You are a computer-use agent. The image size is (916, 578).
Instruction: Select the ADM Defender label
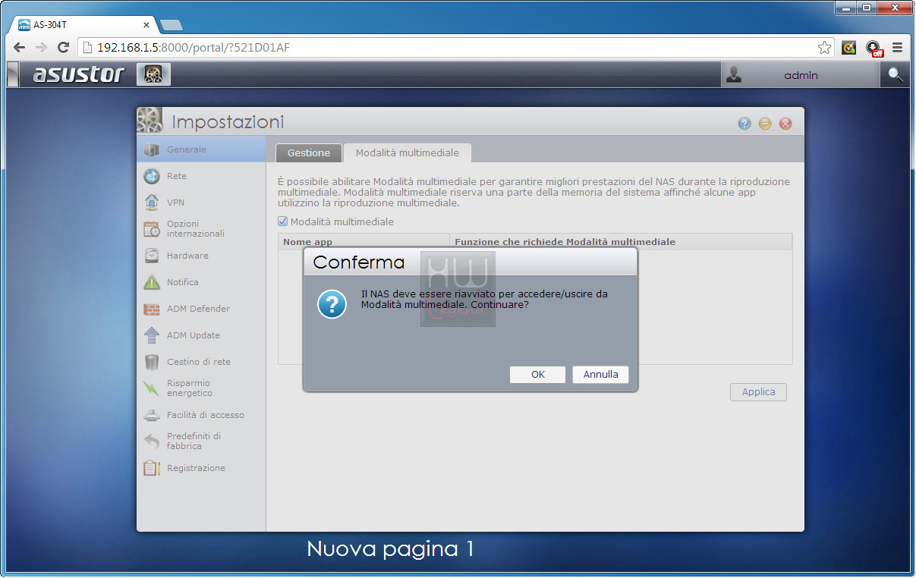tap(198, 309)
